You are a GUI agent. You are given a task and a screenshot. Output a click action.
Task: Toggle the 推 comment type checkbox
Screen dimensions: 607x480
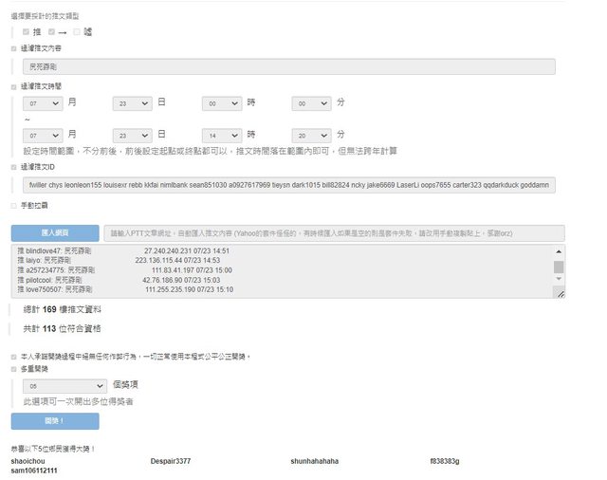coord(27,32)
